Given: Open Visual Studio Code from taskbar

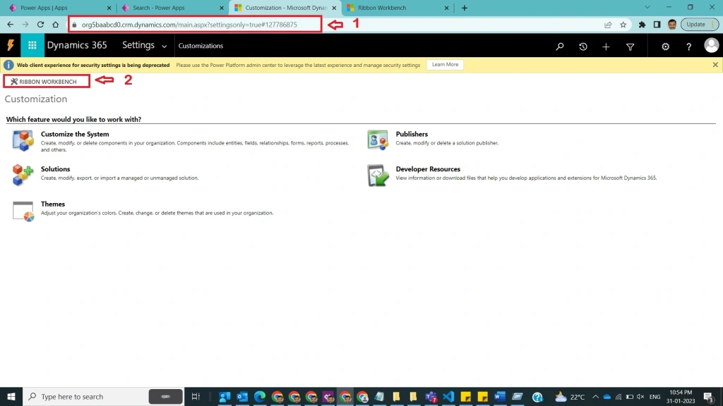Looking at the screenshot, I should click(448, 396).
